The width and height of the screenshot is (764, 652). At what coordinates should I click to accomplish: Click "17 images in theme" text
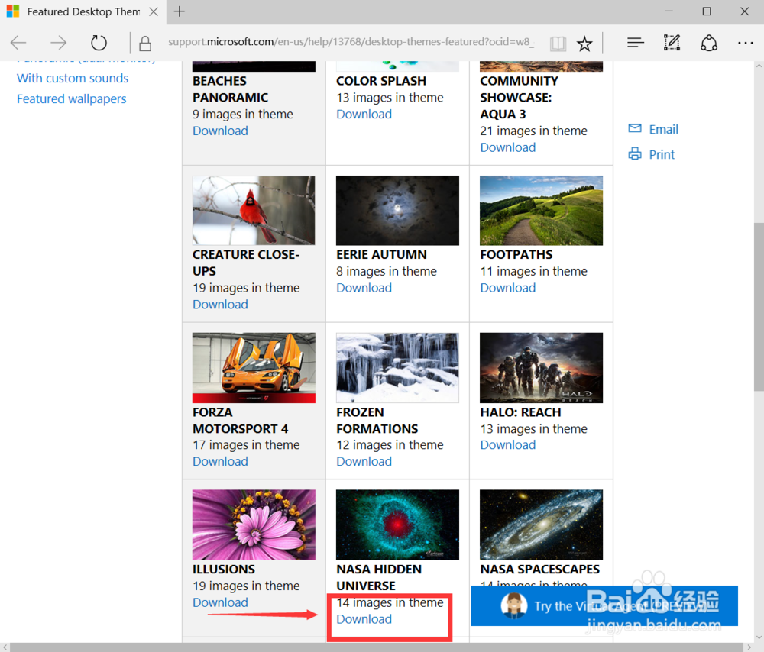pos(246,444)
